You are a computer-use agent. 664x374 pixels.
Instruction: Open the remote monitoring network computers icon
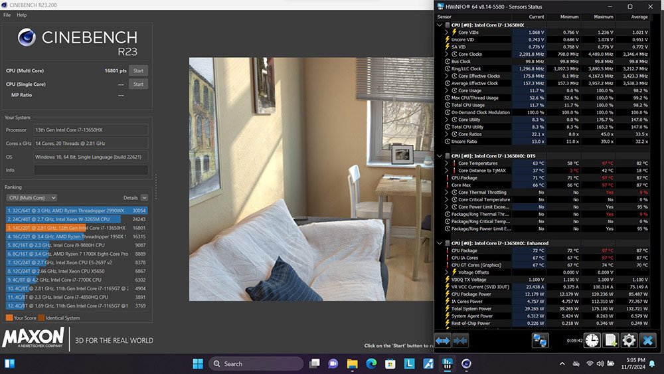[540, 341]
